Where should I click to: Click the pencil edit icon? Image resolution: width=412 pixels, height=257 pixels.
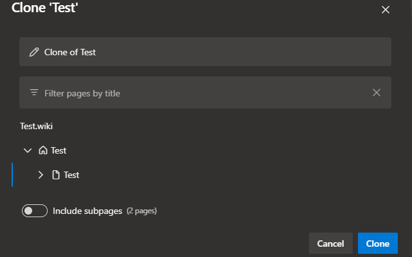[34, 52]
